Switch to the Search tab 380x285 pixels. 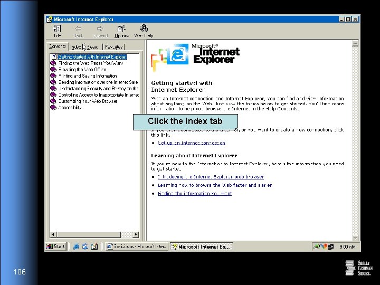(x=93, y=47)
